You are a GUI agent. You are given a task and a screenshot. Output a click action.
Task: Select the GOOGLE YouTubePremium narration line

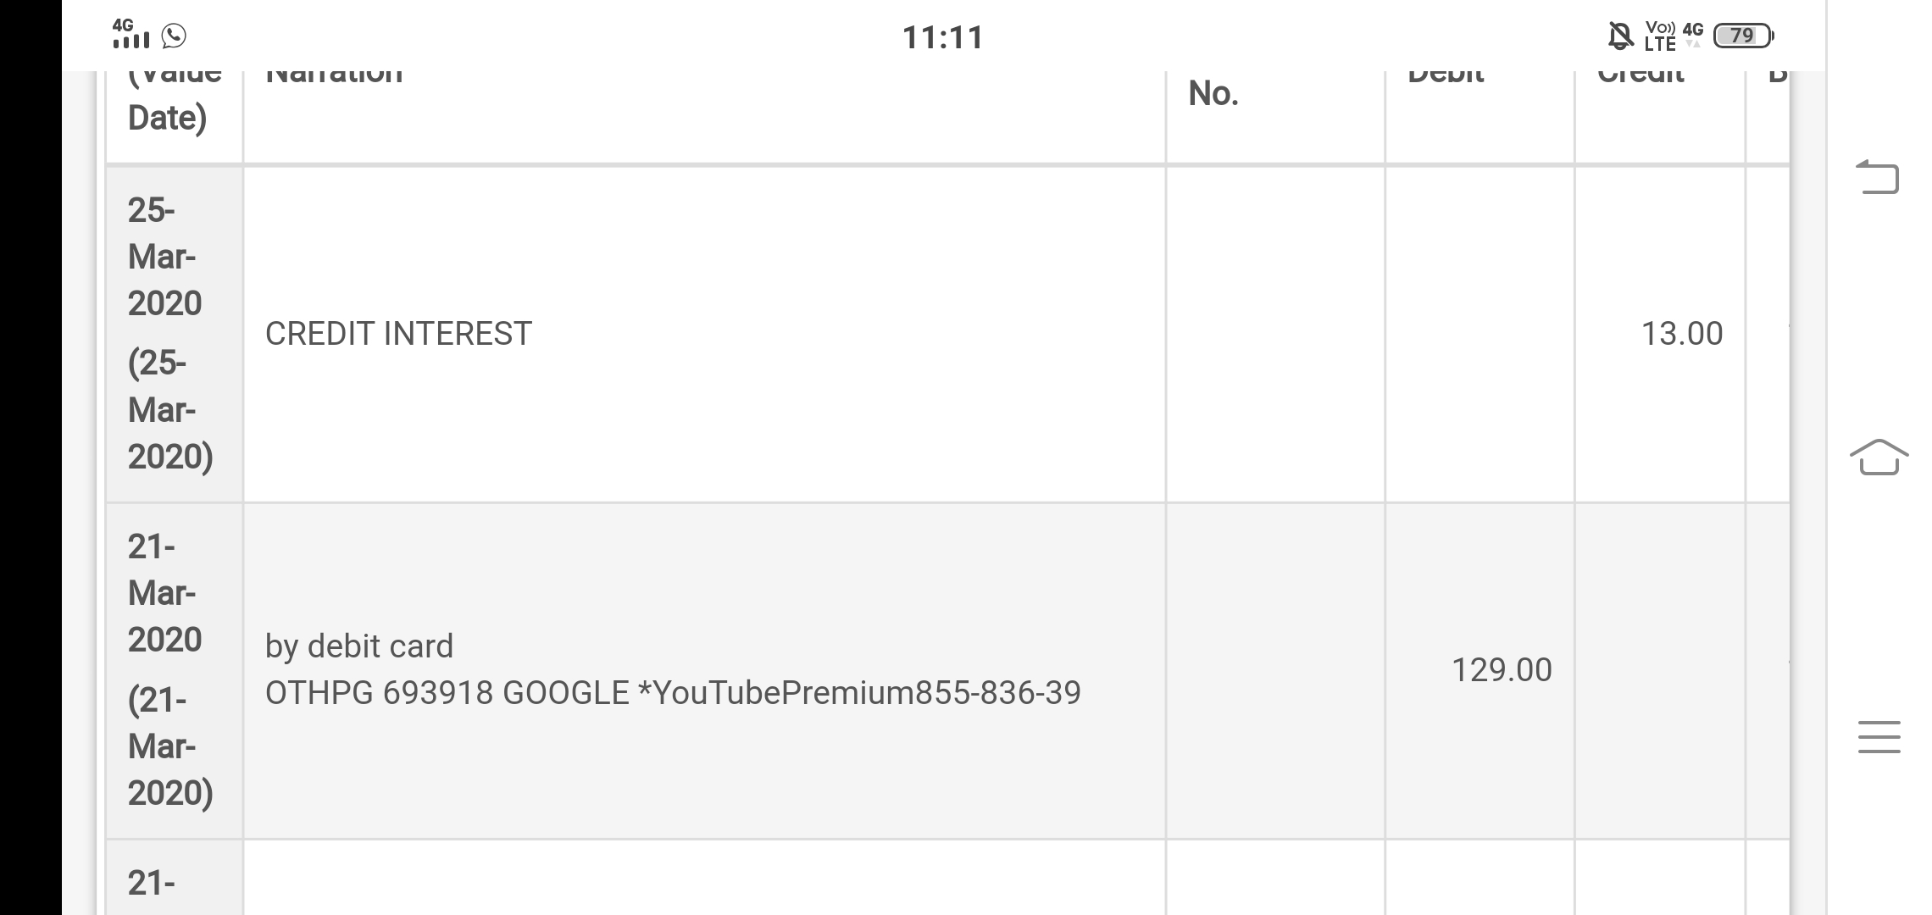pos(673,693)
